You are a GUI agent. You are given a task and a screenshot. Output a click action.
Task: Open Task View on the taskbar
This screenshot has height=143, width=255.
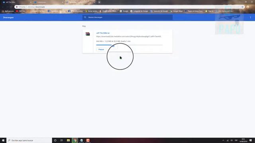62,140
